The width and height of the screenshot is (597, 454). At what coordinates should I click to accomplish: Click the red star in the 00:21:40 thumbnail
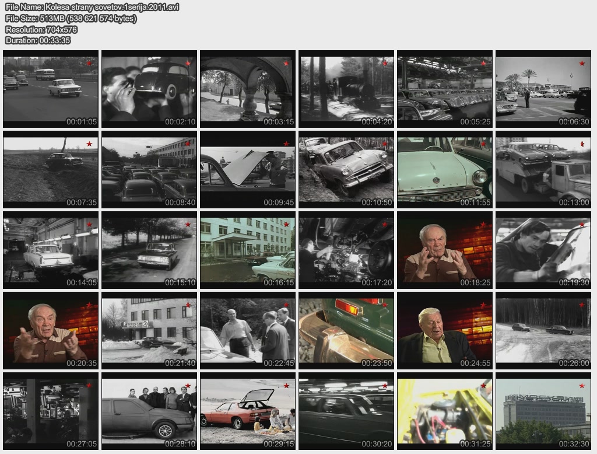[x=188, y=305]
